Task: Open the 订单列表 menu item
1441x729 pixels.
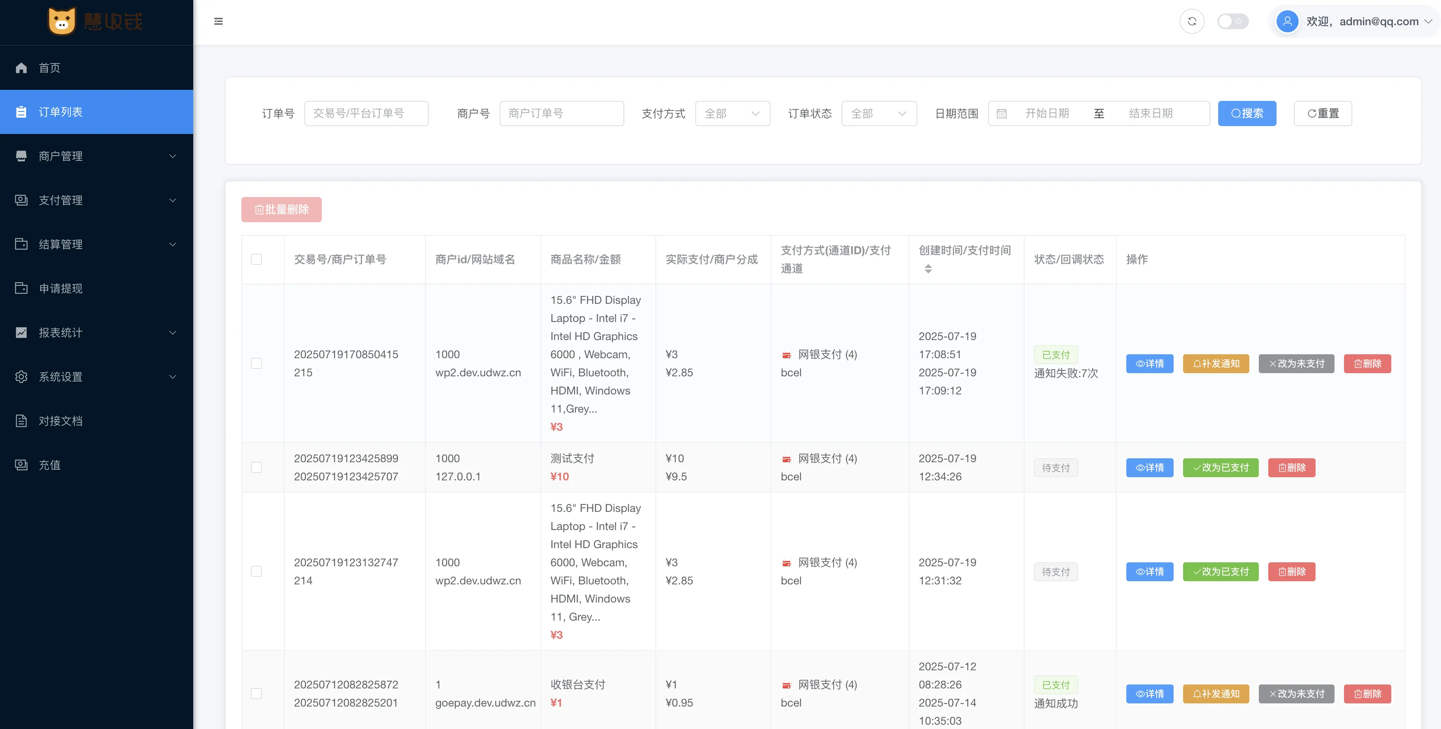Action: (96, 112)
